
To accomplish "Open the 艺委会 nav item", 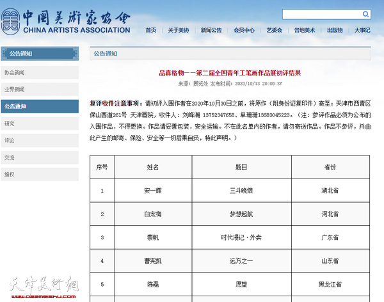I will pos(275,30).
